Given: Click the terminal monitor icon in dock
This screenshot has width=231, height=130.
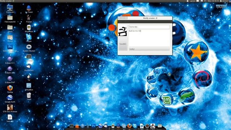Looking at the screenshot, I should coord(71,126).
